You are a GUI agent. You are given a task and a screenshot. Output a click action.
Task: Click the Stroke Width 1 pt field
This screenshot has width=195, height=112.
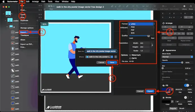(180, 102)
